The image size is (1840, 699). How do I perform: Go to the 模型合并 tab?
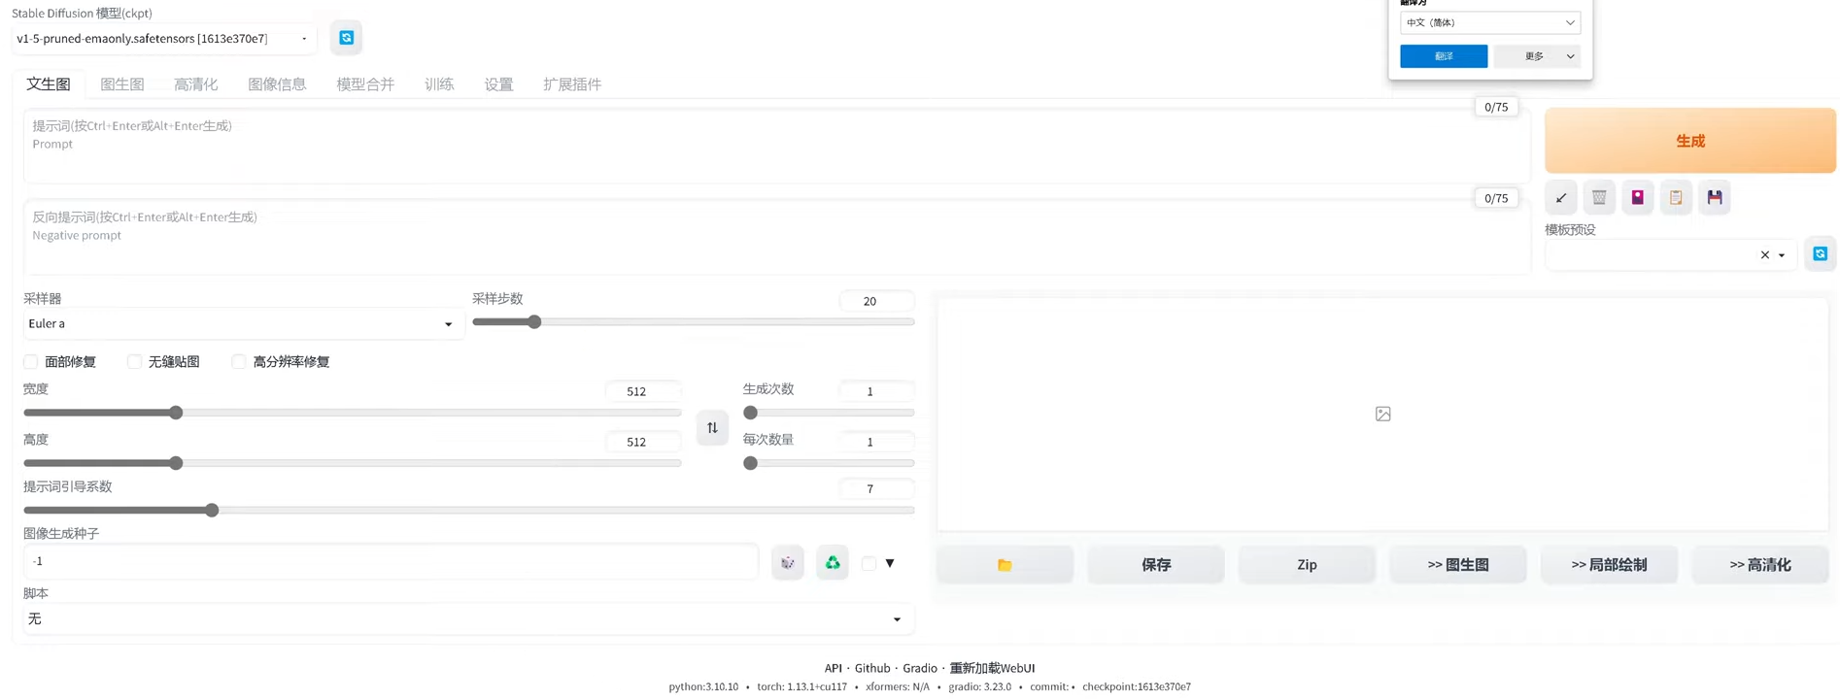click(365, 84)
